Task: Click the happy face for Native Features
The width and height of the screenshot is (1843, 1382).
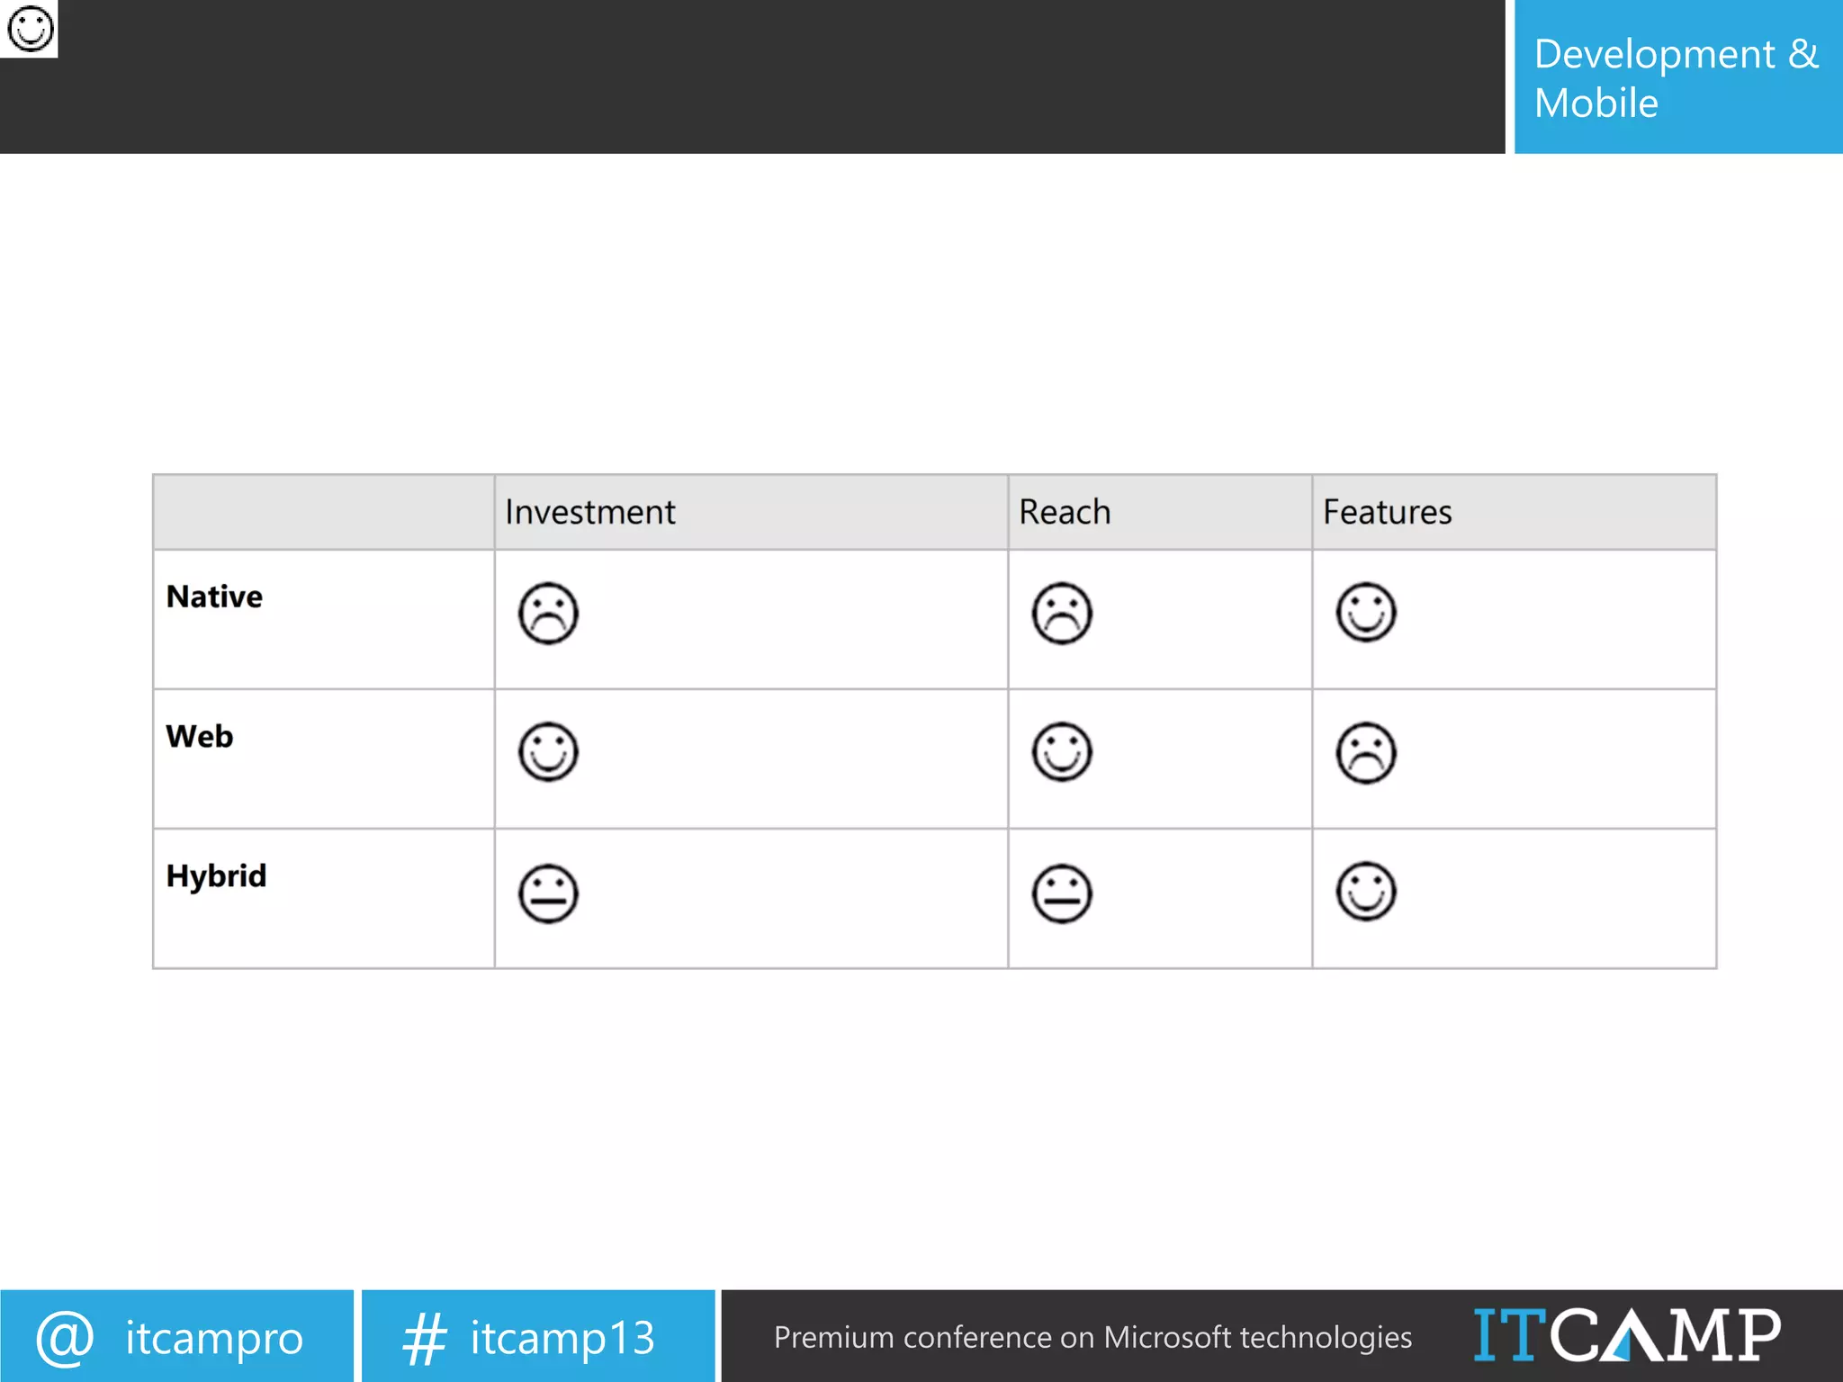Action: pyautogui.click(x=1366, y=612)
